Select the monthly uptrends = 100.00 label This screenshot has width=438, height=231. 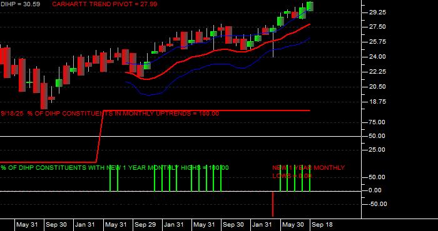[x=110, y=114]
